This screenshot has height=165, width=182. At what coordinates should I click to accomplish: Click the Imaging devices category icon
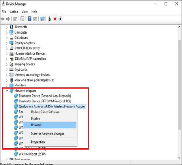11,64
